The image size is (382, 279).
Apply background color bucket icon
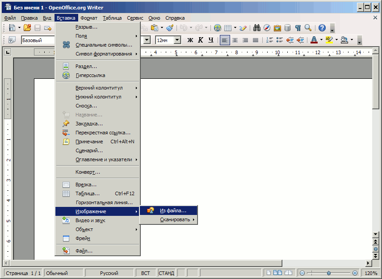(x=344, y=40)
